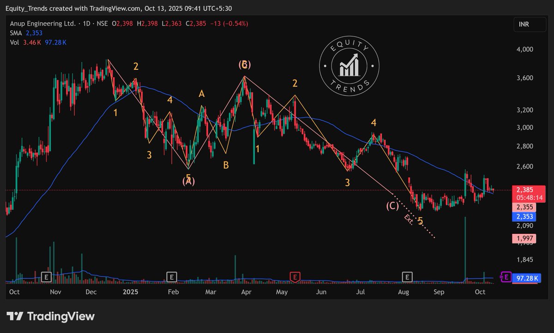Click the 4,000 price axis tick
Screen dimensions: 554x333
point(526,50)
